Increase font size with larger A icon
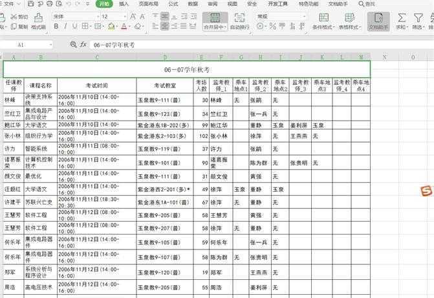Viewport: 434px width, 298px height. [133, 17]
